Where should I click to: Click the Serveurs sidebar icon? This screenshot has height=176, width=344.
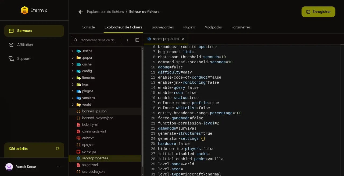point(11,31)
